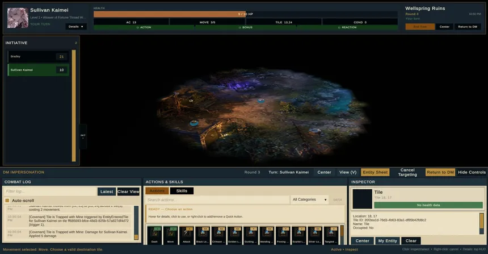
Task: Click top-bar Return to DM button
Action: (468, 27)
